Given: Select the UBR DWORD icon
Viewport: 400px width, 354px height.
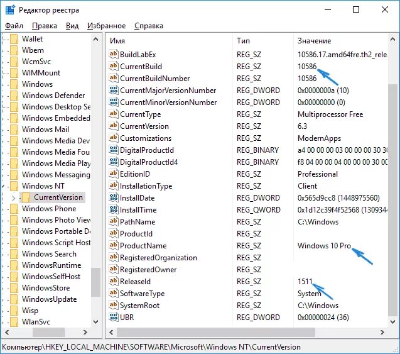Looking at the screenshot, I should [x=113, y=318].
